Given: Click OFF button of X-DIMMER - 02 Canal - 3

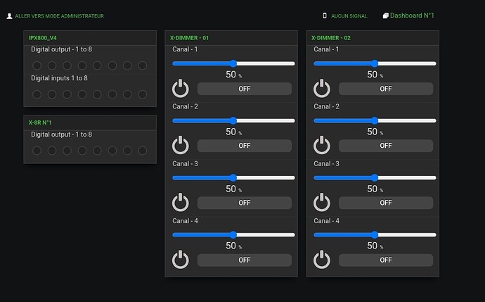Looking at the screenshot, I should 386,203.
